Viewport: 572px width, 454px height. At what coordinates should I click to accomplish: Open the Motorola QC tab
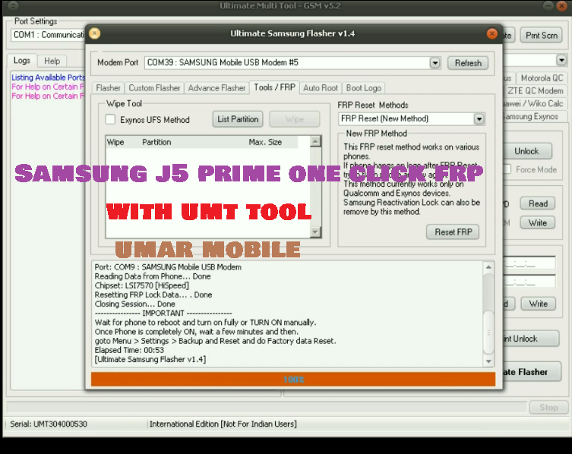tap(542, 78)
